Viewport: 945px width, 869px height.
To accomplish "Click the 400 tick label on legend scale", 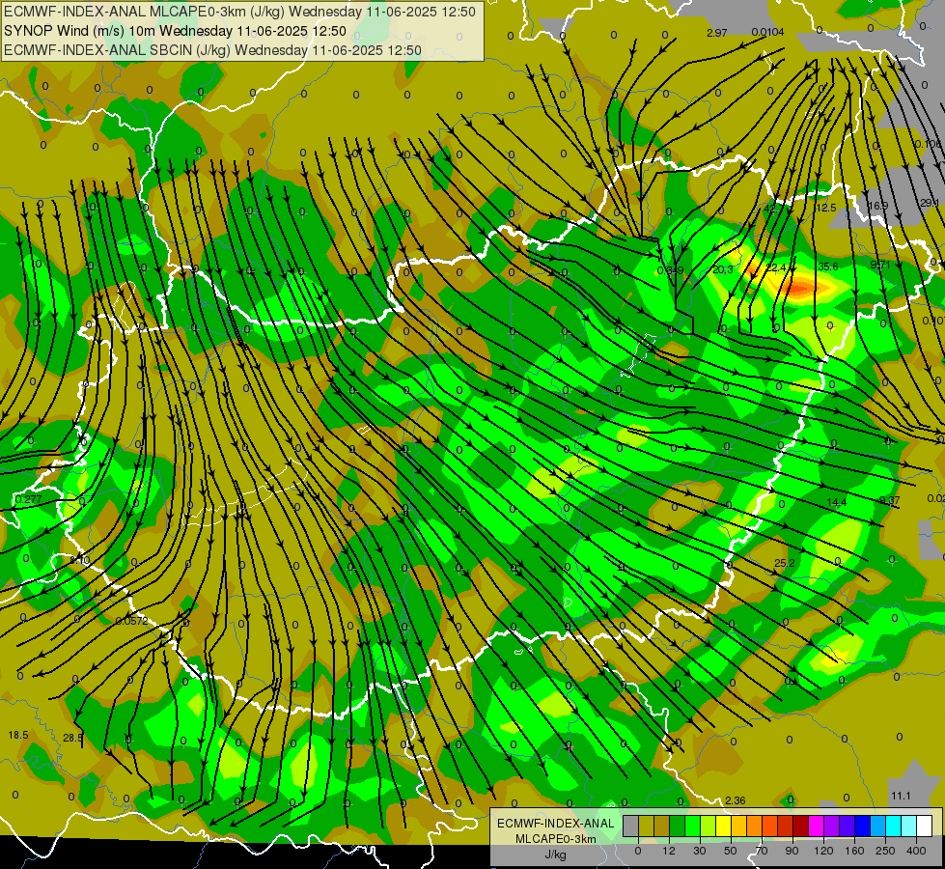I will [916, 851].
